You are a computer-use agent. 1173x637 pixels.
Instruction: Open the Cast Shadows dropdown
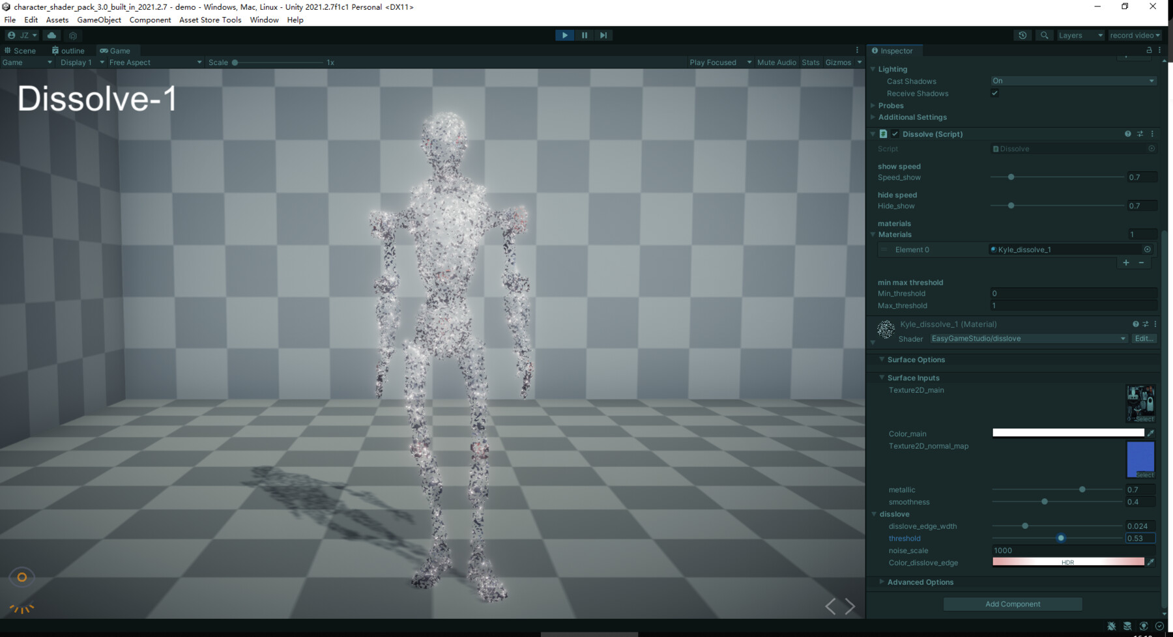[1073, 81]
